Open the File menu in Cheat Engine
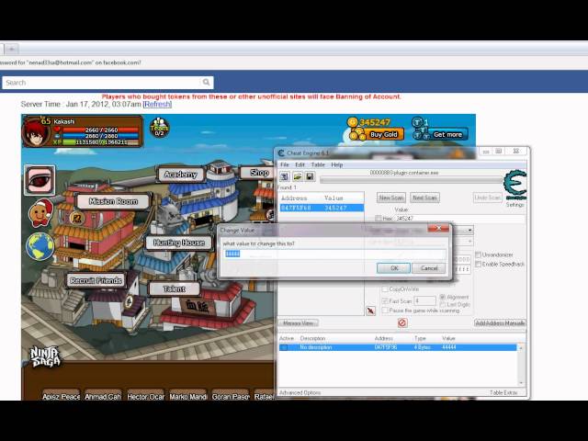Viewport: 588px width, 441px height. 285,164
